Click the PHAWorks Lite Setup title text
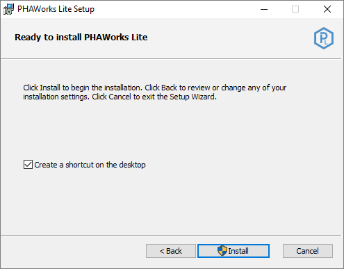The image size is (344, 269). [56, 9]
